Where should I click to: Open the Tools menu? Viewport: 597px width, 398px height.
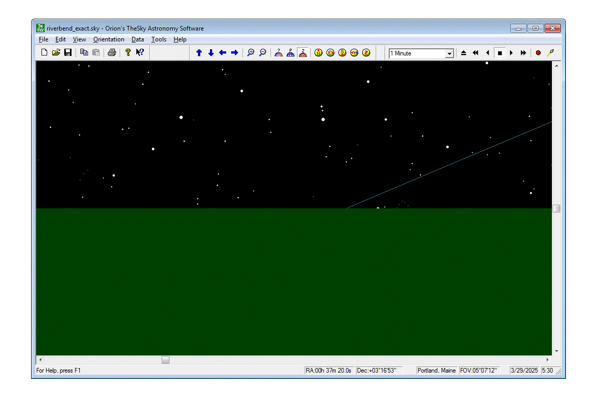click(159, 39)
